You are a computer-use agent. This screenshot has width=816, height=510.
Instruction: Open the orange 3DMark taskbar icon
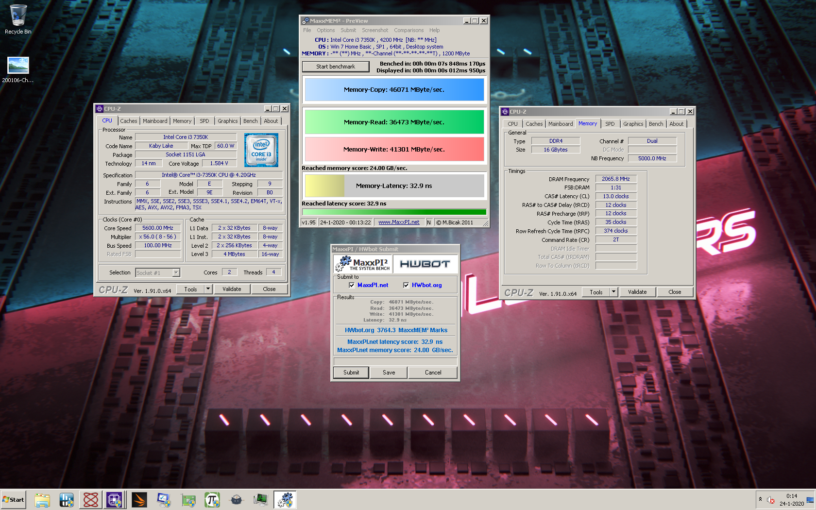[139, 500]
